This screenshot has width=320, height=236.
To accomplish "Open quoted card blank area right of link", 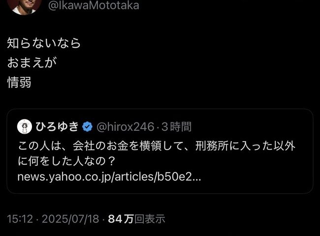I will pyautogui.click(x=255, y=177).
